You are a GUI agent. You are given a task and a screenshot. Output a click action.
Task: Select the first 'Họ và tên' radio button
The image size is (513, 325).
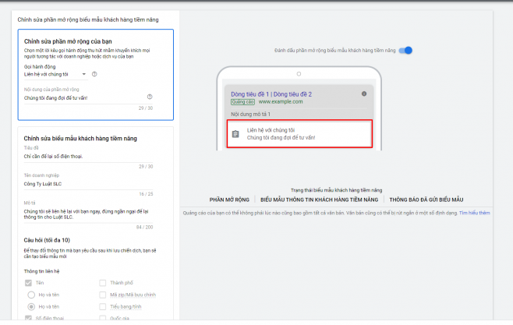point(31,295)
